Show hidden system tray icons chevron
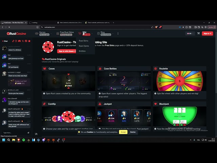Viewport: 217px width, 163px height. point(191,140)
